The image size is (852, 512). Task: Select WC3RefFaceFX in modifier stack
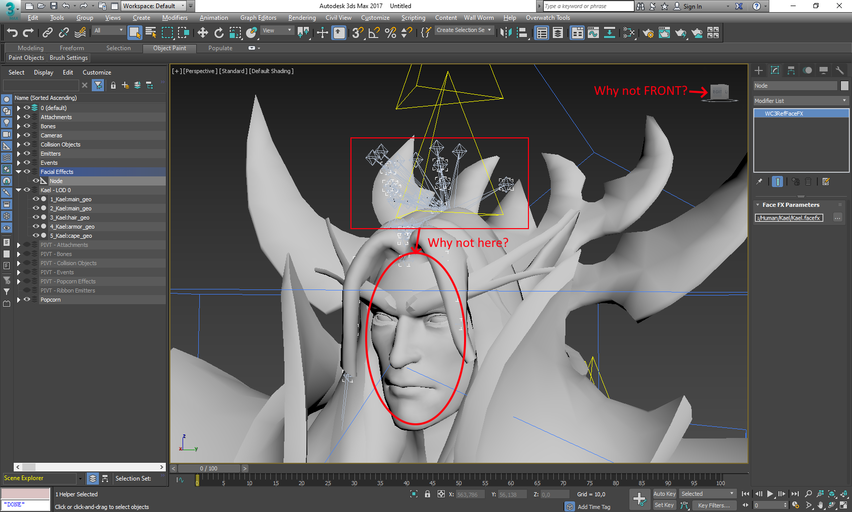pos(801,114)
